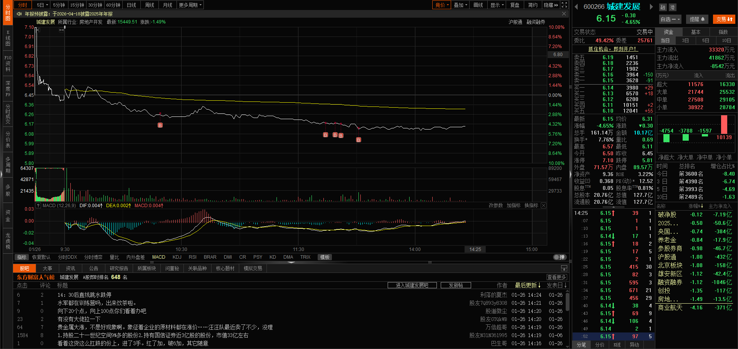The image size is (738, 349).
Task: Toggle 简约 simple view mode
Action: (533, 5)
